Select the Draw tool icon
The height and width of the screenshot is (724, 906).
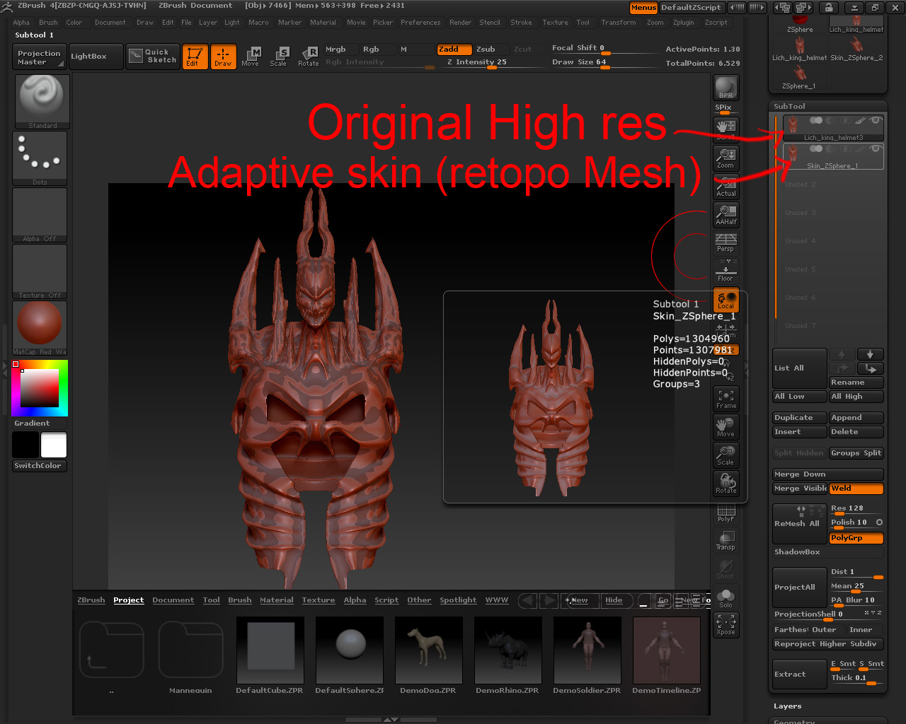pyautogui.click(x=223, y=57)
